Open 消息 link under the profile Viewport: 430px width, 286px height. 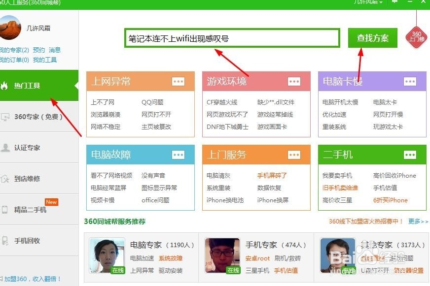(55, 50)
